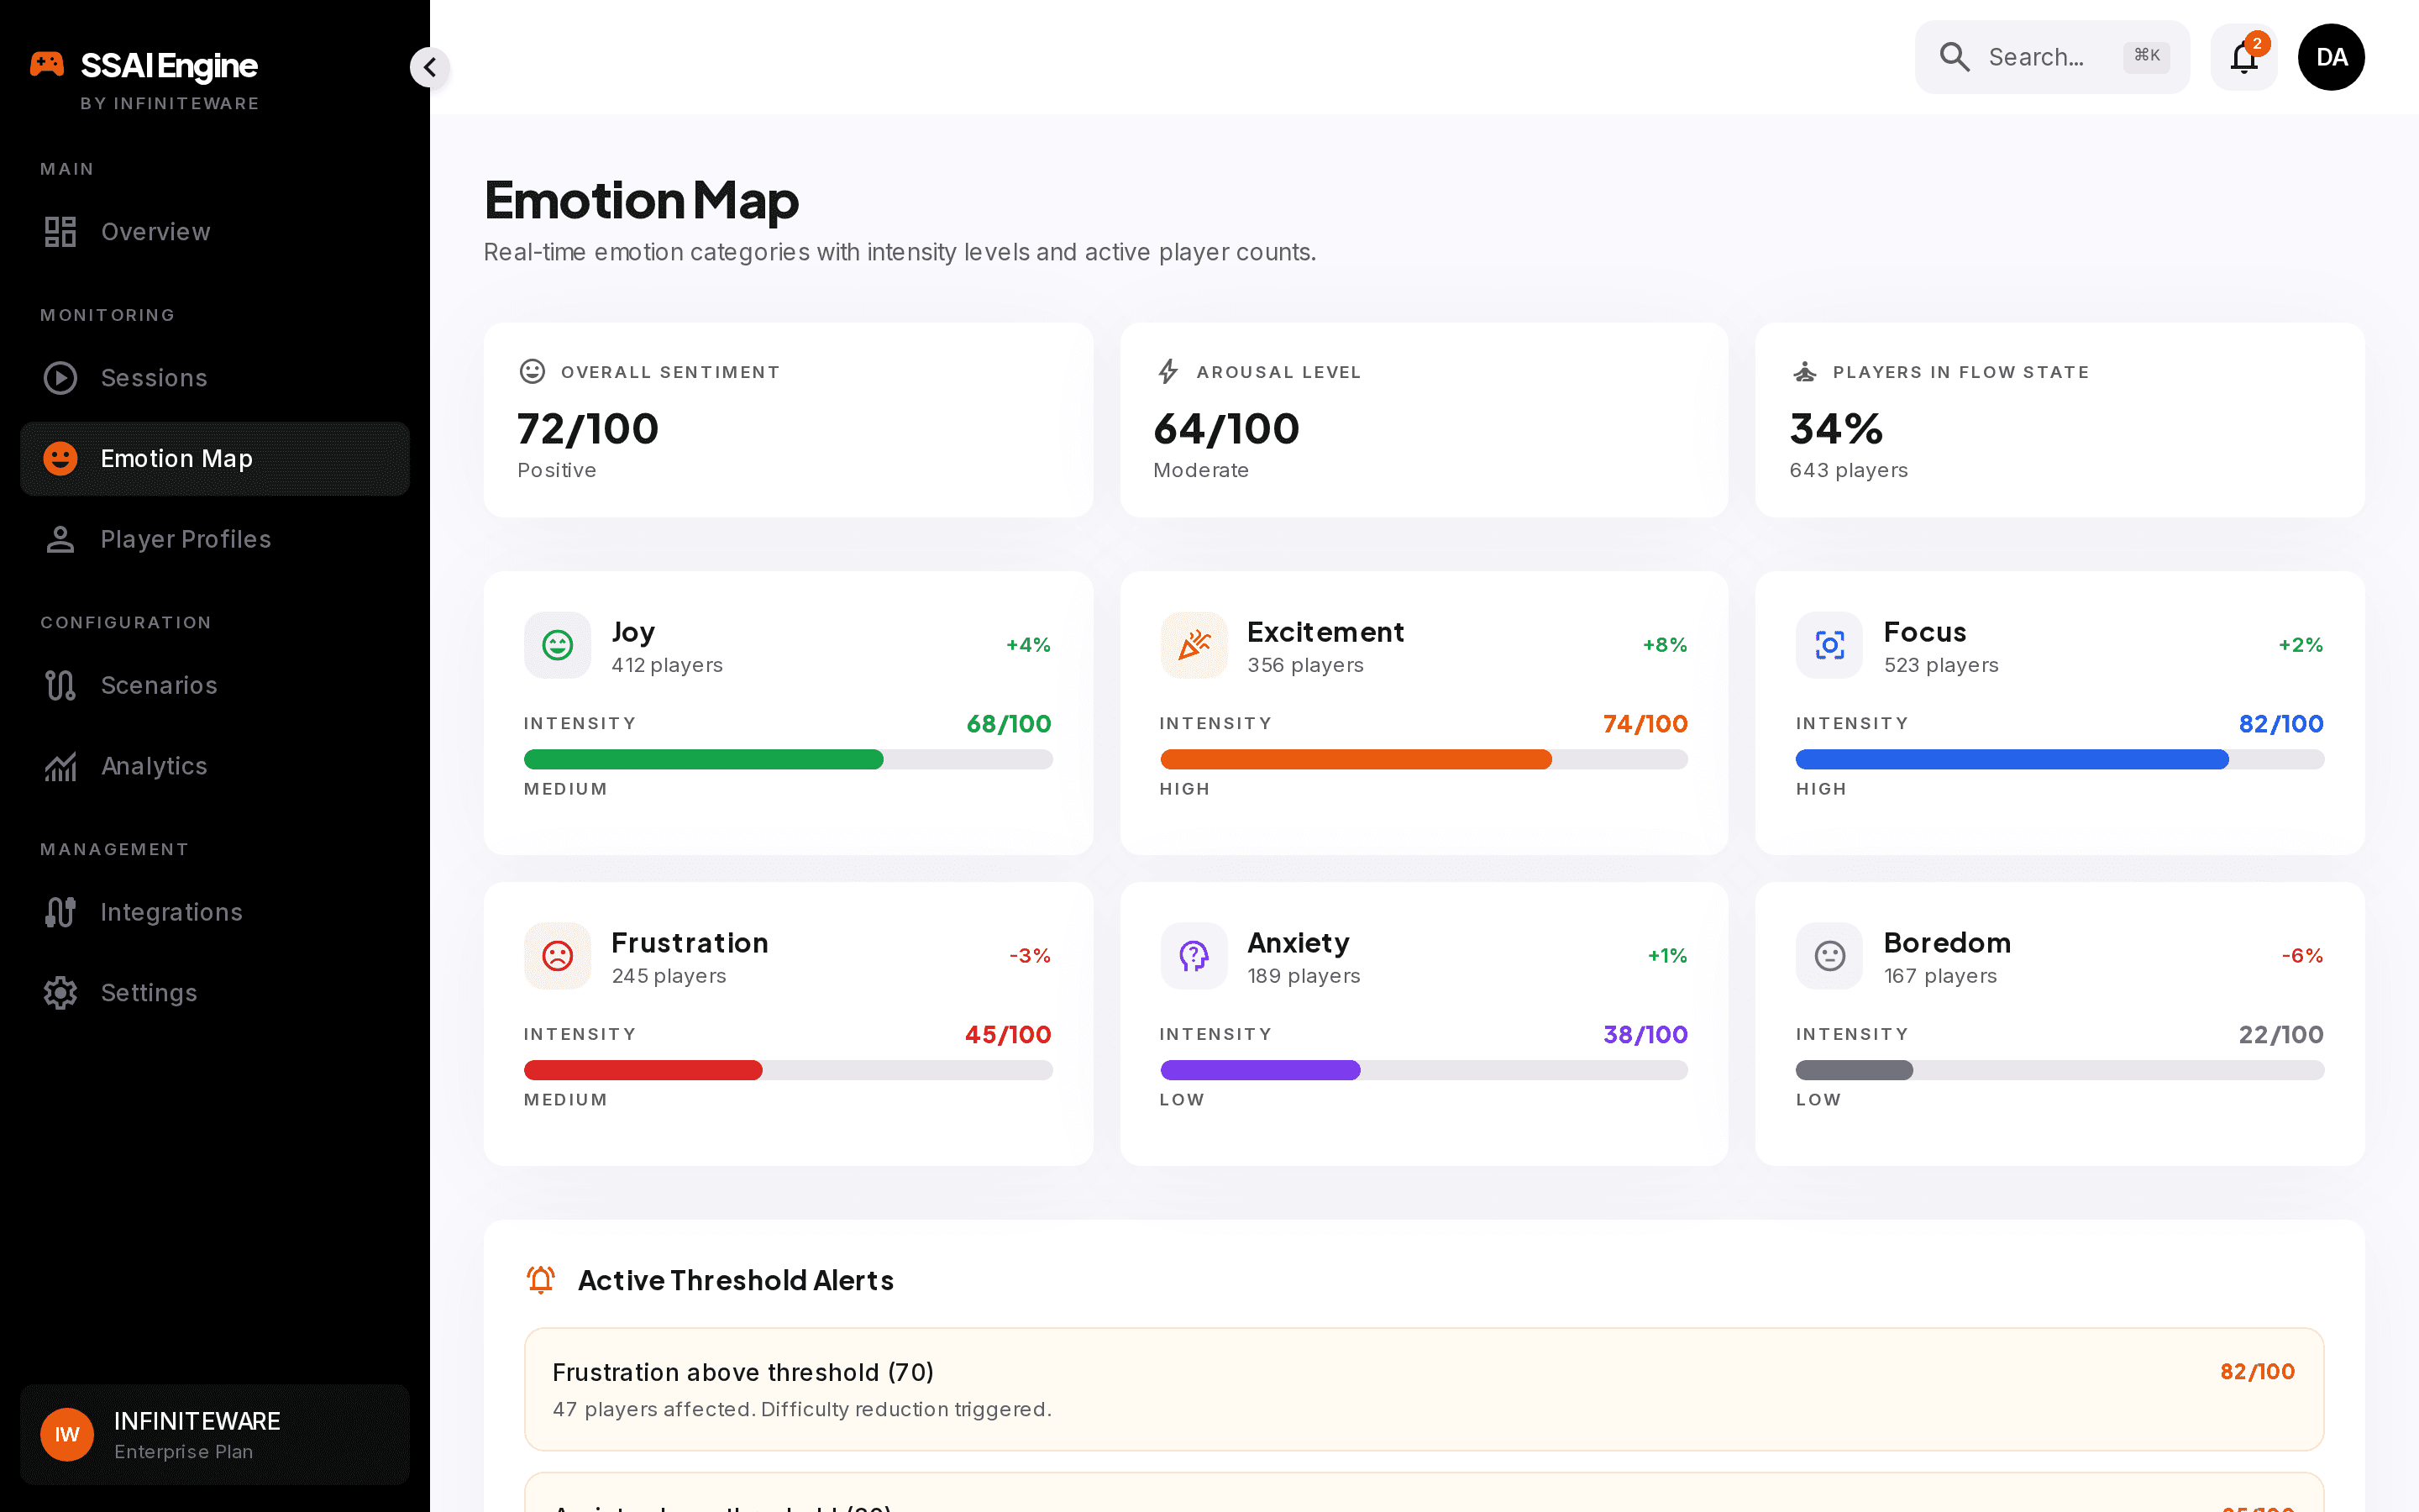Click the Boredom intensity progress bar
The width and height of the screenshot is (2419, 1512).
(2060, 1070)
